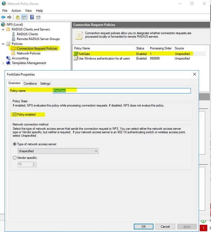
Task: Click the Apply button
Action: [187, 227]
